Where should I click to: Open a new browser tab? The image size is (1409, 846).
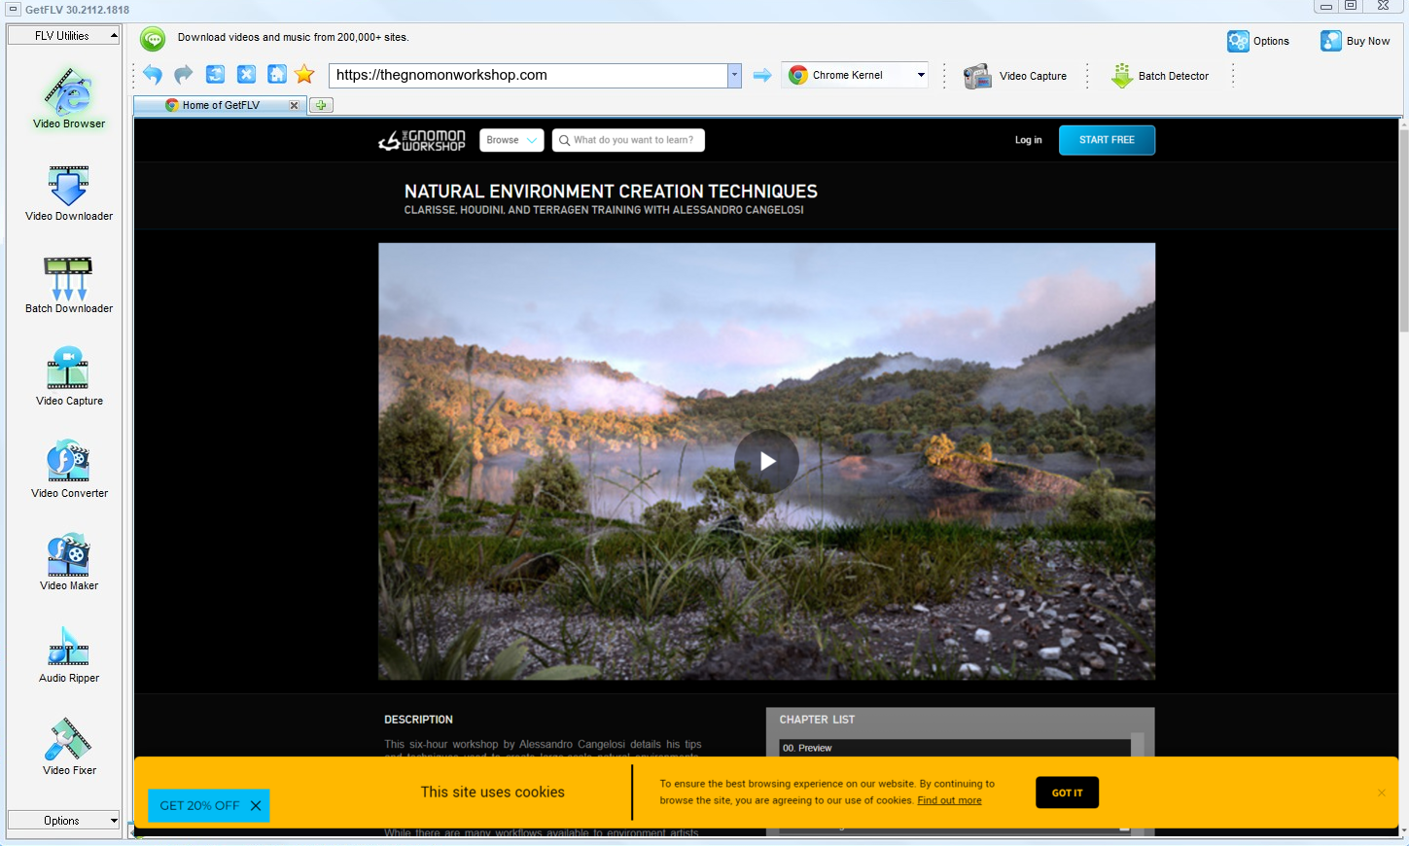coord(321,105)
